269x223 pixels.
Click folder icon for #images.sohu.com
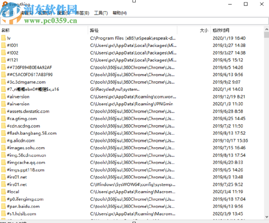pyautogui.click(x=4, y=148)
